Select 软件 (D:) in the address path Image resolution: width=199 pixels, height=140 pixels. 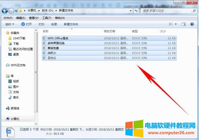pos(47,10)
